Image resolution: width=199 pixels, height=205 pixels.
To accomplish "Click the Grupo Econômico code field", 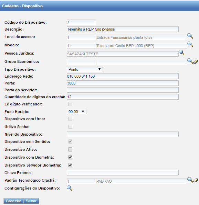I will point(81,62).
